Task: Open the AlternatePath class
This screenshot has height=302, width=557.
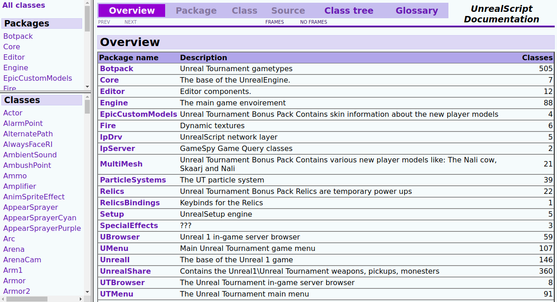Action: (x=28, y=134)
